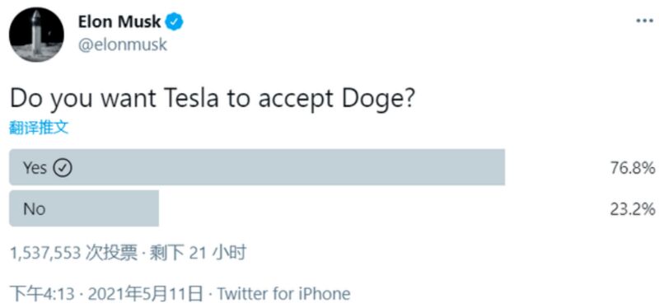Click the 23.2% result percentage
The height and width of the screenshot is (308, 659).
coord(632,209)
